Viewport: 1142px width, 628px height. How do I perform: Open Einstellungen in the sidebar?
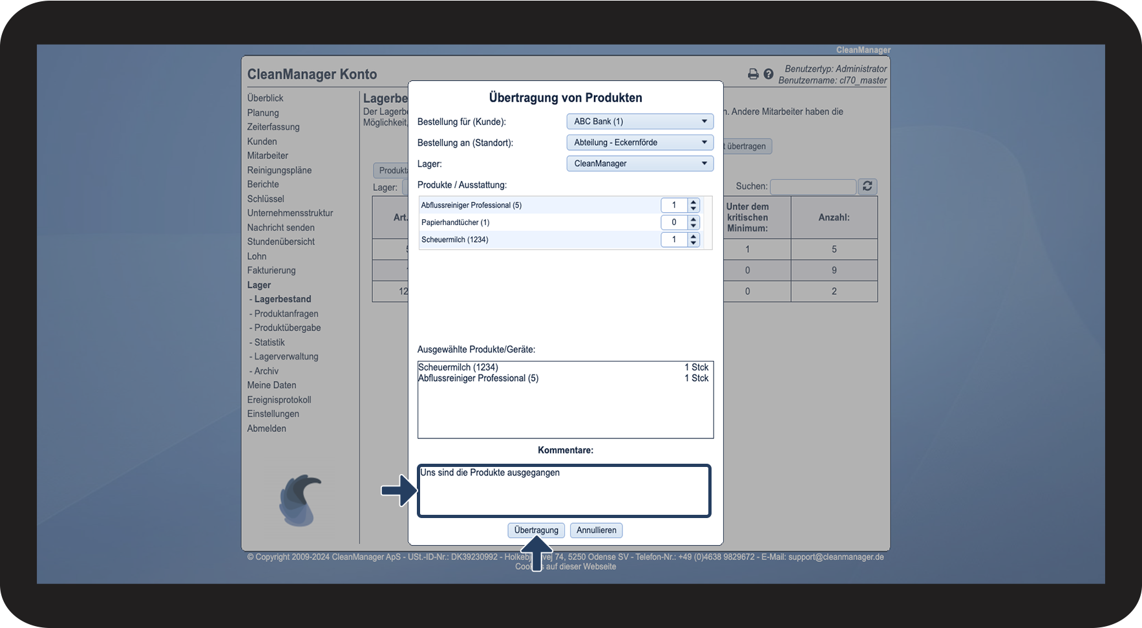(273, 414)
